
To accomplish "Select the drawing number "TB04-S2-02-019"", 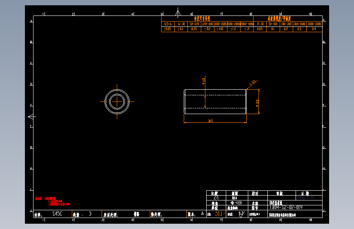I will [286, 207].
